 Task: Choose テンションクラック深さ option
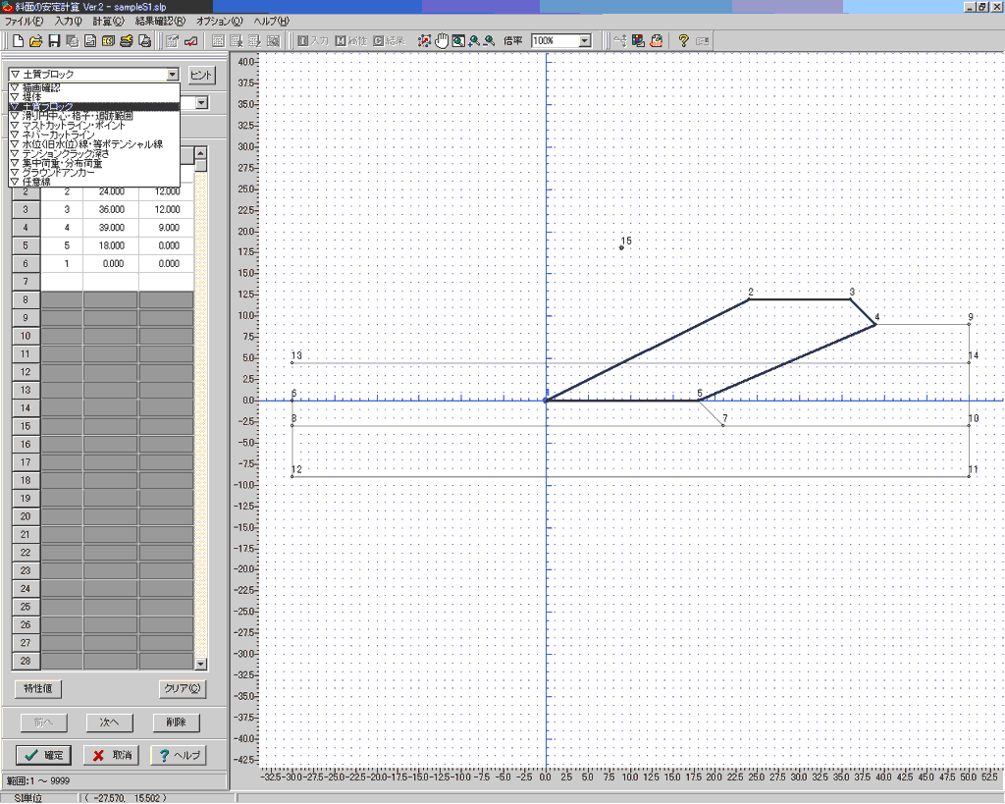pyautogui.click(x=93, y=154)
